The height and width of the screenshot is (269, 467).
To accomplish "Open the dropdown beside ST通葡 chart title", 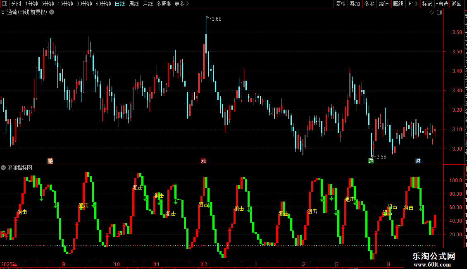I will click(x=52, y=12).
